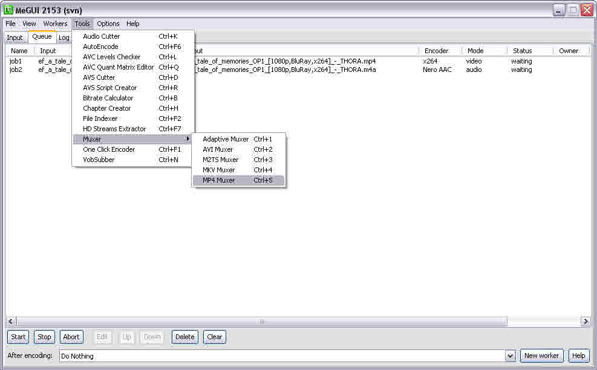Open the After encoding dropdown arrow
Image resolution: width=597 pixels, height=370 pixels.
pyautogui.click(x=510, y=356)
